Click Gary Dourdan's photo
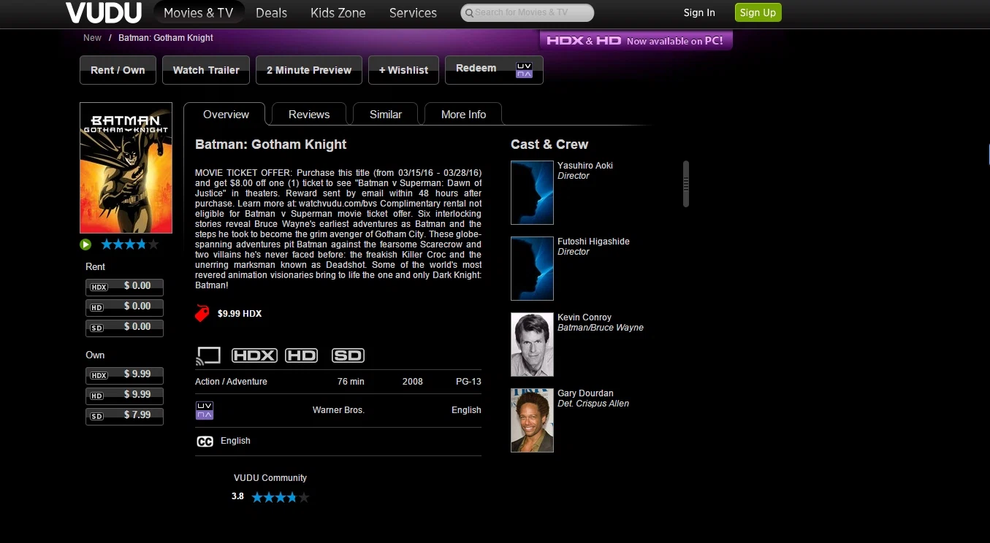Image resolution: width=990 pixels, height=543 pixels. click(532, 420)
